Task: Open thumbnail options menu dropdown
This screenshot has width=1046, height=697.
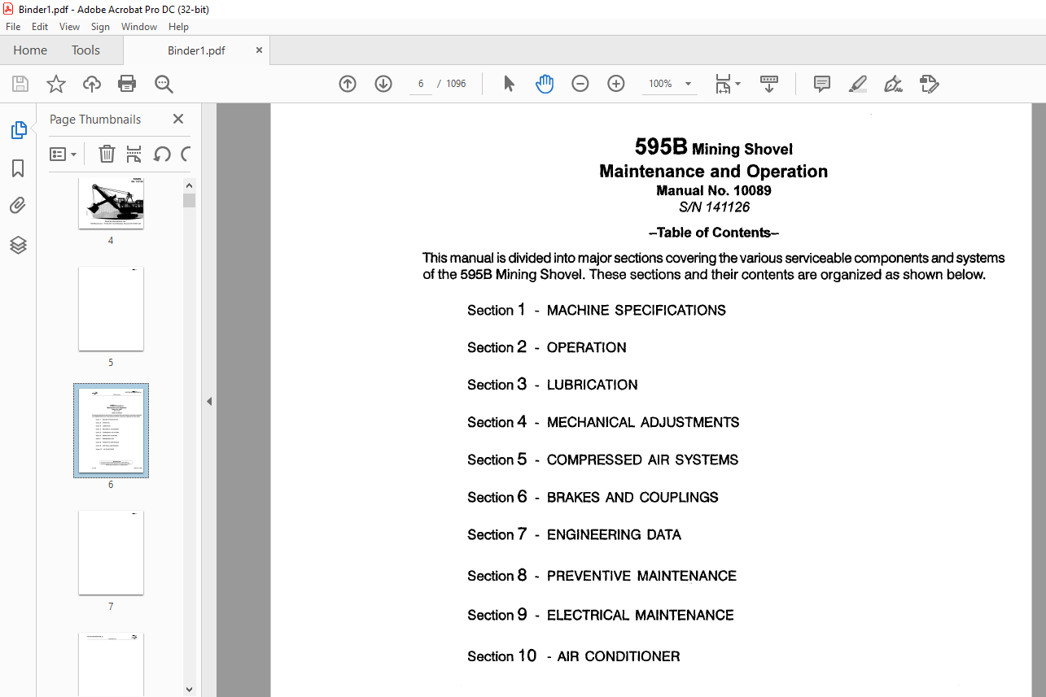Action: click(63, 154)
